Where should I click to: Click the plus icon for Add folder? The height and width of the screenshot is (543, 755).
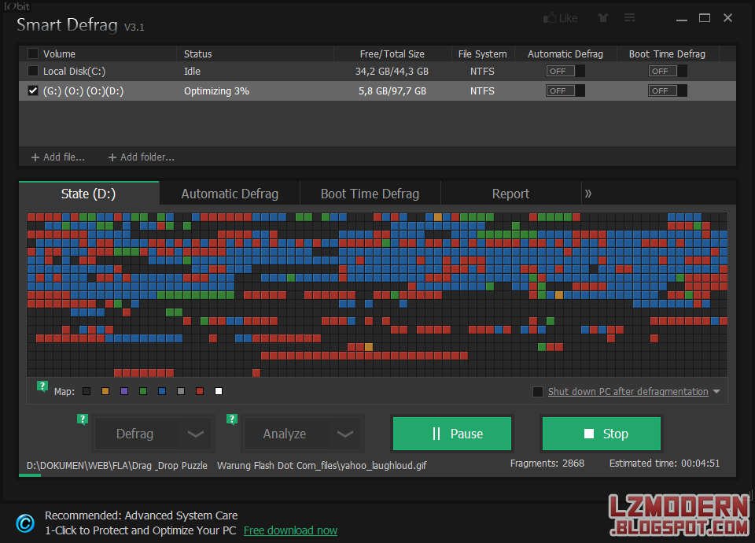coord(112,157)
